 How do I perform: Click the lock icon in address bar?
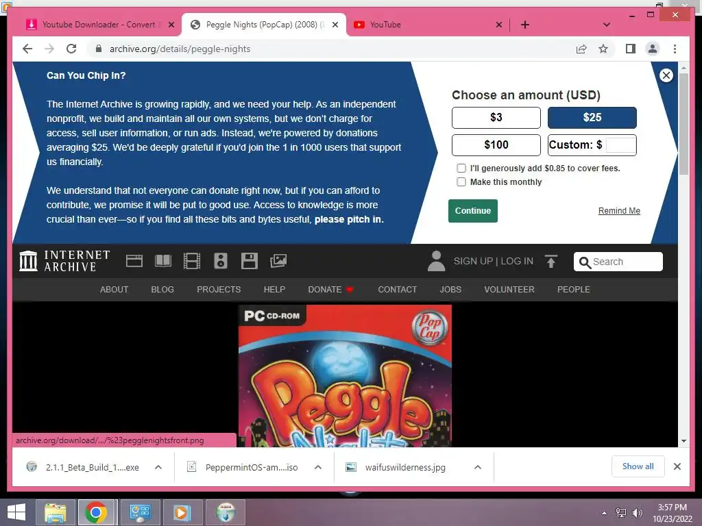pos(99,49)
